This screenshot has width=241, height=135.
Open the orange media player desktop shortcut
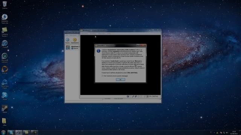click(5, 70)
